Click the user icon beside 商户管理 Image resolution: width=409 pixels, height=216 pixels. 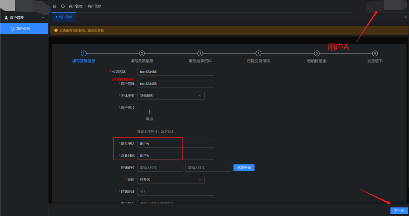[x=6, y=18]
